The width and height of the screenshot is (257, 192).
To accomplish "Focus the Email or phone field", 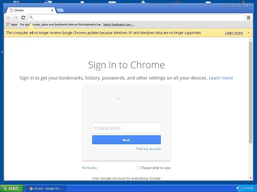I will [x=126, y=128].
